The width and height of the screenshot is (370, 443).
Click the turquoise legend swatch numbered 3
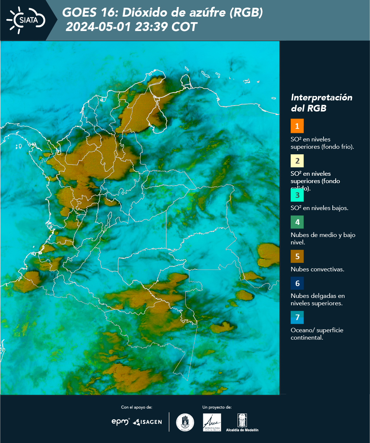tap(297, 195)
